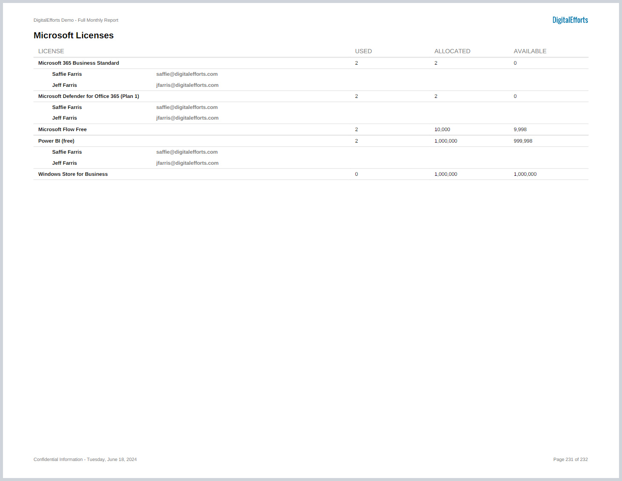The image size is (622, 481).
Task: Click jfarris@digitalefforts.com under Microsoft Defender for Office 365
Action: (x=187, y=118)
